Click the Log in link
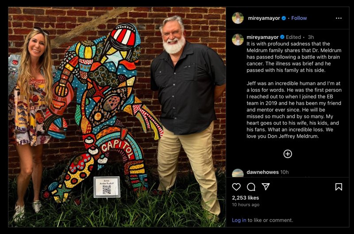The image size is (354, 234). [x=239, y=220]
